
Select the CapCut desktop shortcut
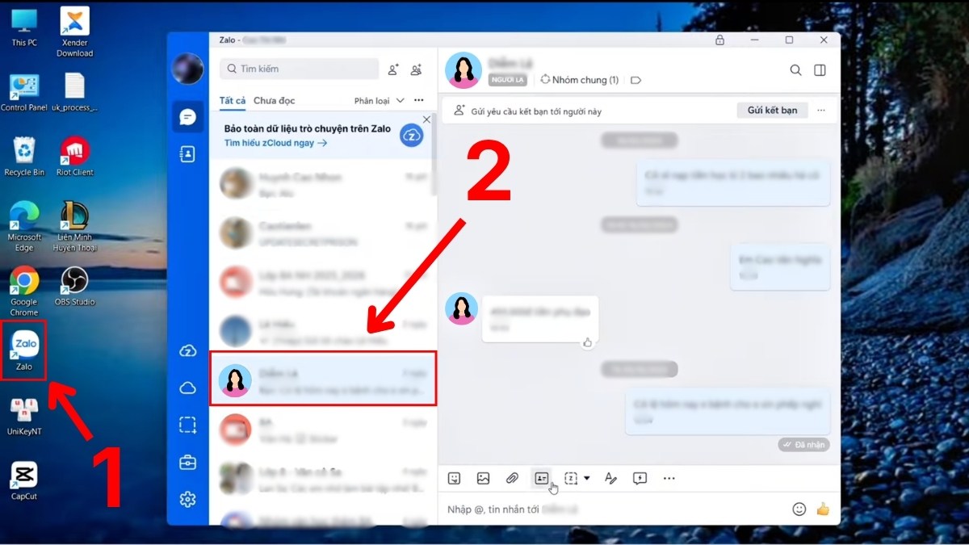click(x=24, y=480)
